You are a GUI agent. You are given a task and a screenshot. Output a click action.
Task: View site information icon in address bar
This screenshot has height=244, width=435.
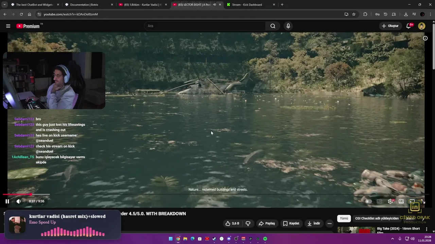[39, 14]
